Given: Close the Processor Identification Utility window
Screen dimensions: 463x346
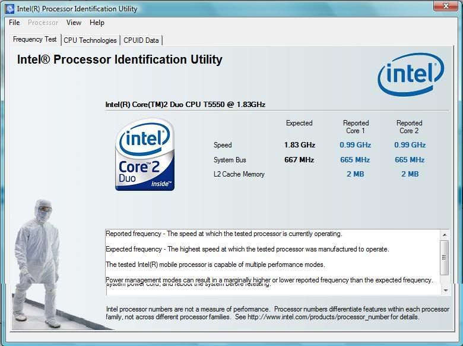Looking at the screenshot, I should (x=446, y=6).
